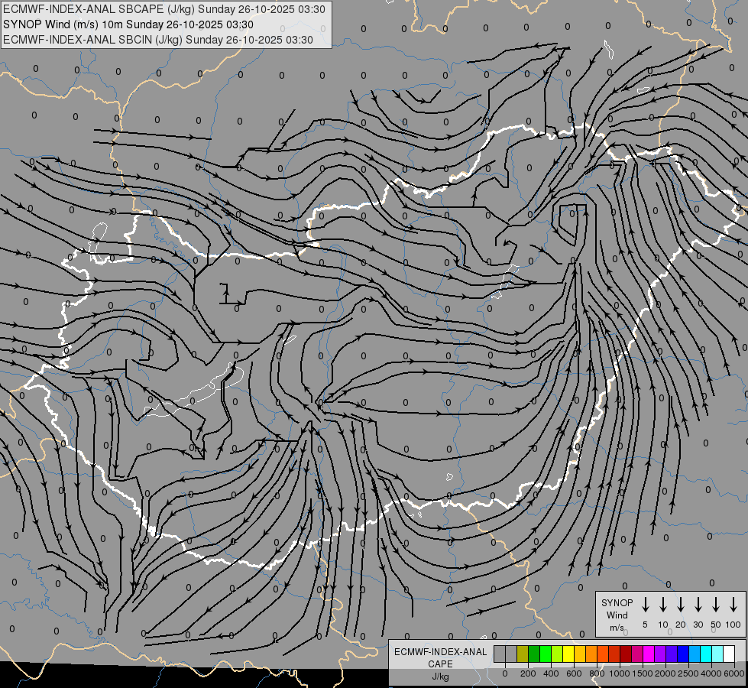Image resolution: width=748 pixels, height=688 pixels.
Task: Pick the dark green CAPE swatch
Action: point(534,654)
